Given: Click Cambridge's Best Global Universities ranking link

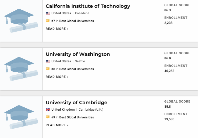Looking at the screenshot, I should tap(77, 117).
